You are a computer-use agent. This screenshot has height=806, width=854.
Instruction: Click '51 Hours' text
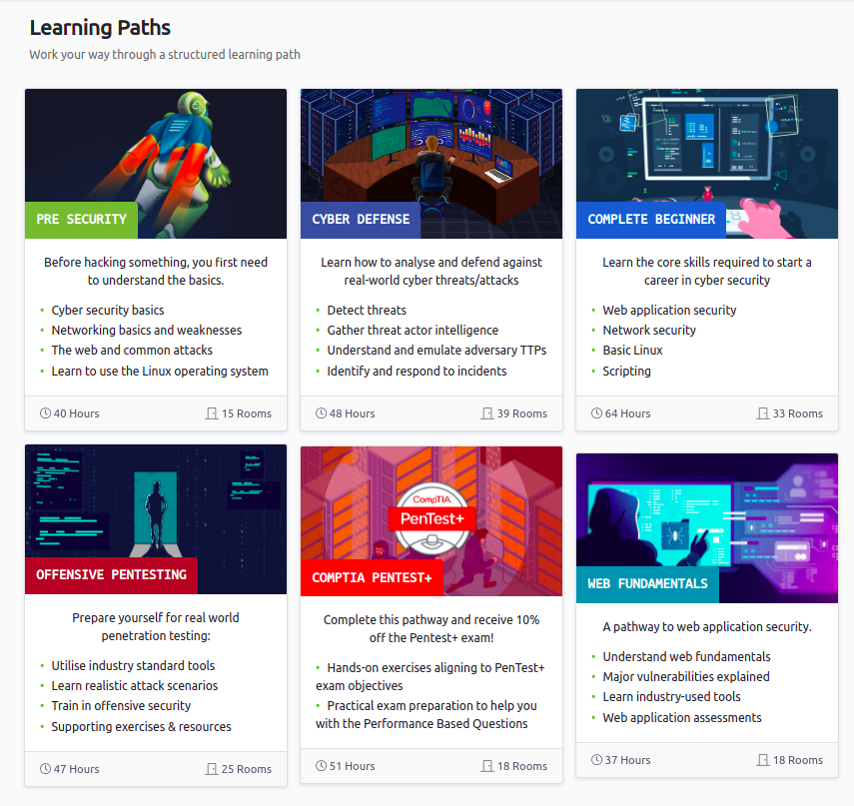coord(352,766)
